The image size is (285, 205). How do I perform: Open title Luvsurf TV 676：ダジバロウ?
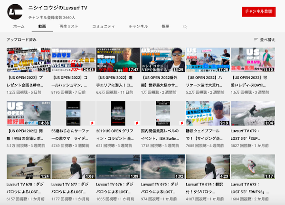[115, 188]
